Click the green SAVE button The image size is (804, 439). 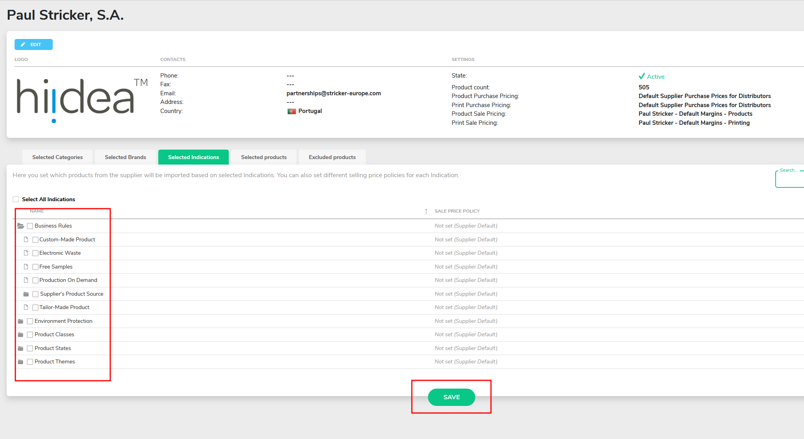tap(451, 397)
